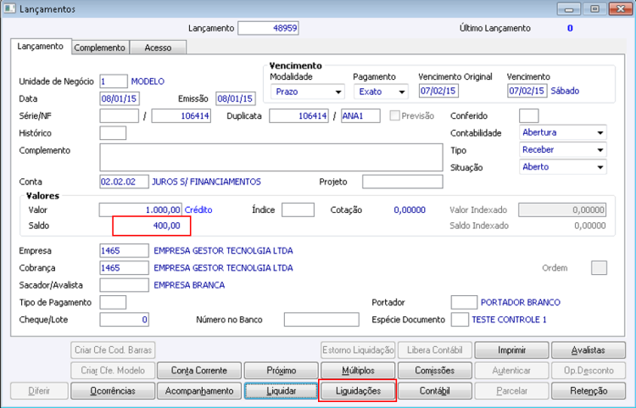The width and height of the screenshot is (636, 408).
Task: Click the Imprimir button
Action: (x=511, y=350)
